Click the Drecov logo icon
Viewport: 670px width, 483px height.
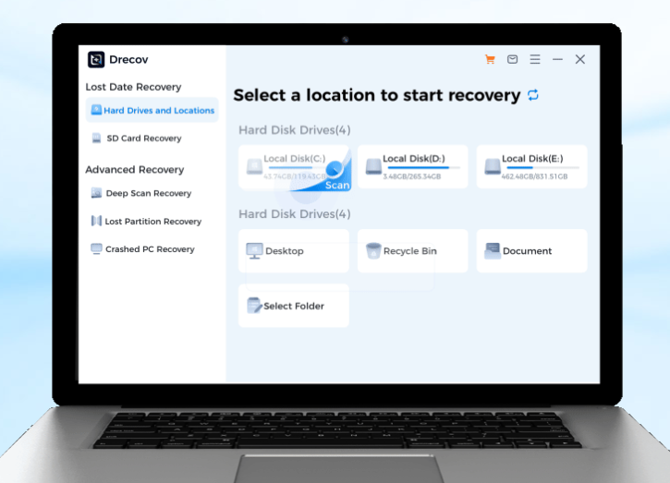point(96,59)
